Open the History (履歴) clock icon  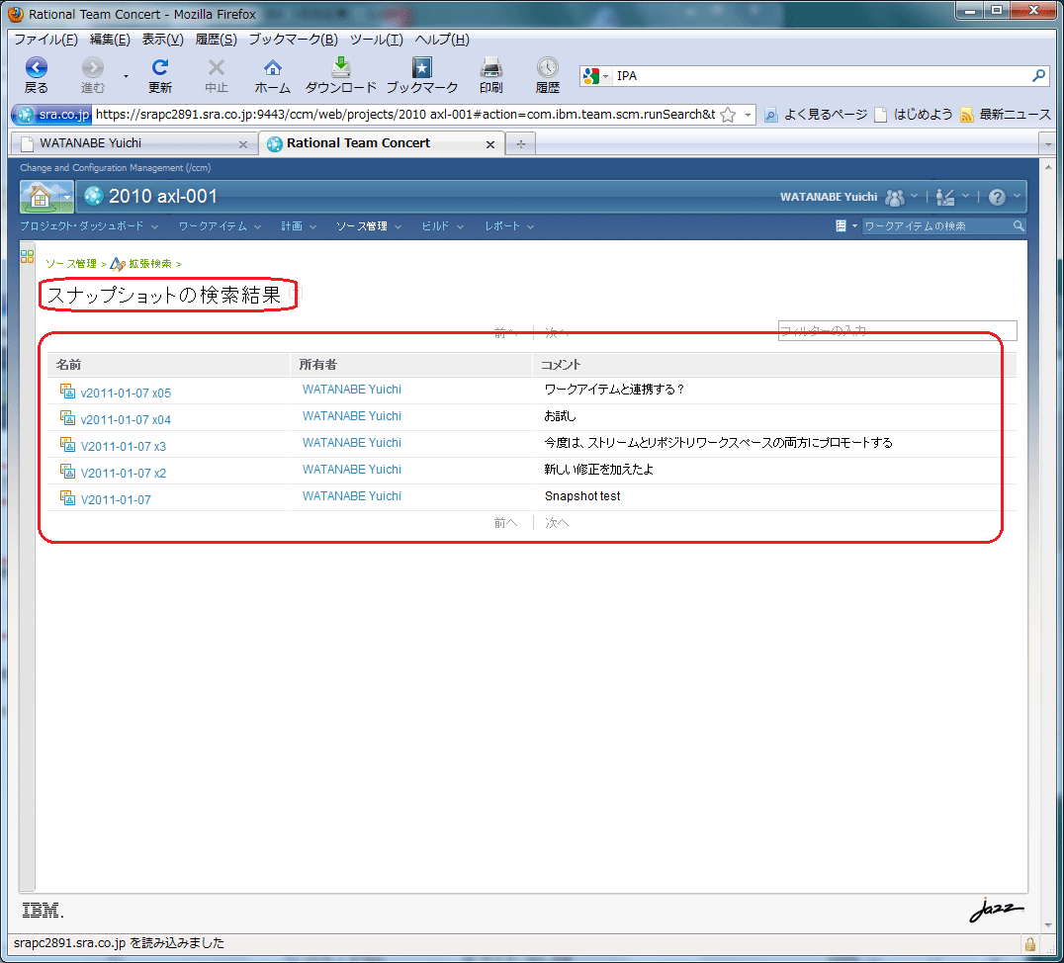pos(548,67)
